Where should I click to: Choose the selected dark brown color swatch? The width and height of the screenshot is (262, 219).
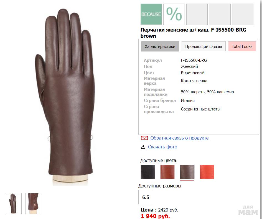[187, 172]
